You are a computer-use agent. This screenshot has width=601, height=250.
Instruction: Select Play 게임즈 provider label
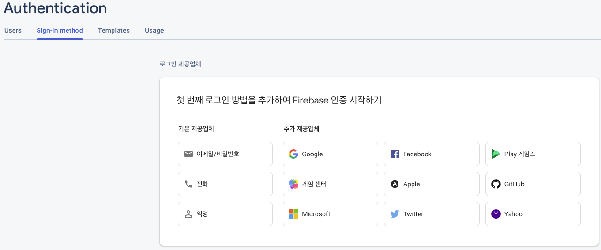tap(520, 154)
